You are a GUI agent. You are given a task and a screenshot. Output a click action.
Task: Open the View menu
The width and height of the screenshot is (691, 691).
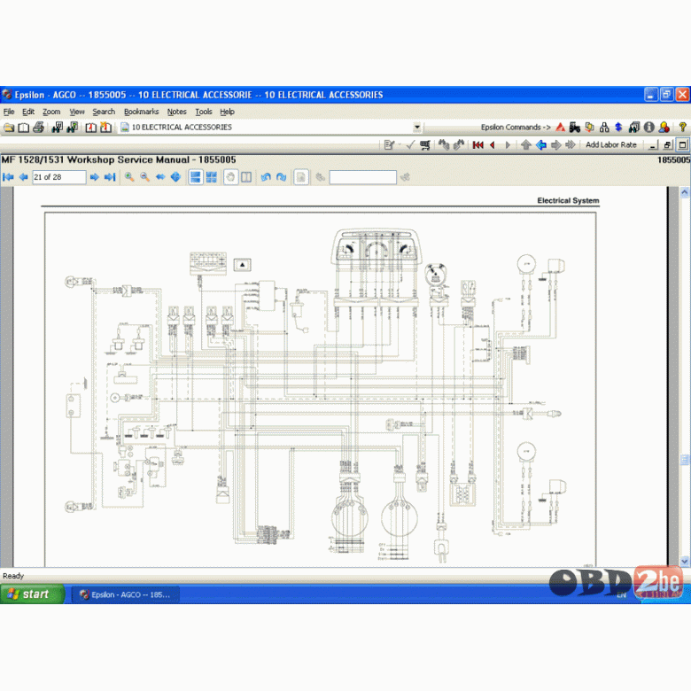(77, 112)
